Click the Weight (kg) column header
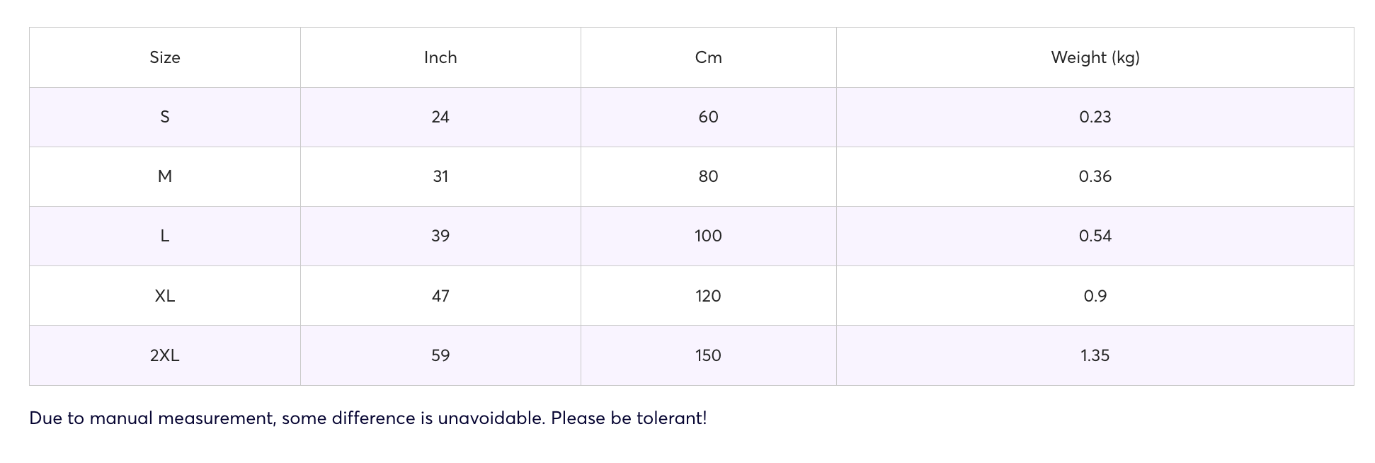Screen dimensions: 1375x463 1095,57
